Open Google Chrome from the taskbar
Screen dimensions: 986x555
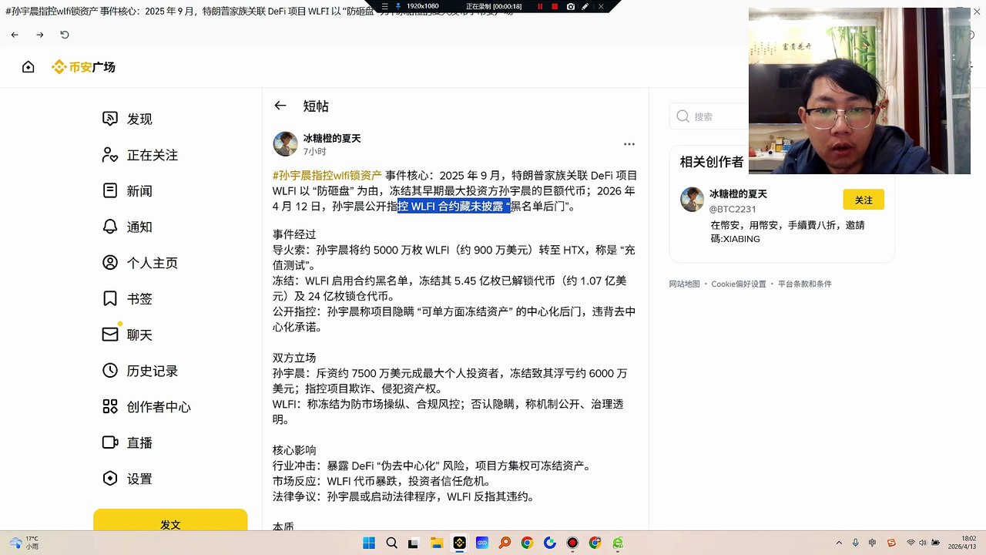(527, 543)
